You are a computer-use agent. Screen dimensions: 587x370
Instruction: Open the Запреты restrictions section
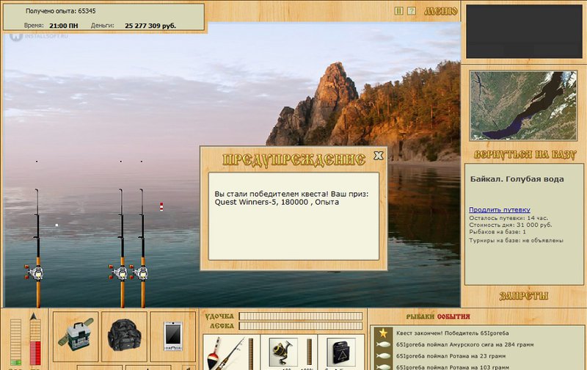point(523,296)
